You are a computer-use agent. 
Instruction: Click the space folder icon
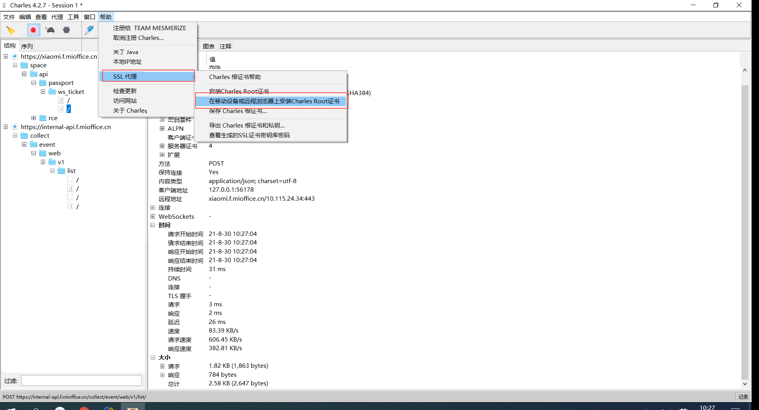(24, 65)
